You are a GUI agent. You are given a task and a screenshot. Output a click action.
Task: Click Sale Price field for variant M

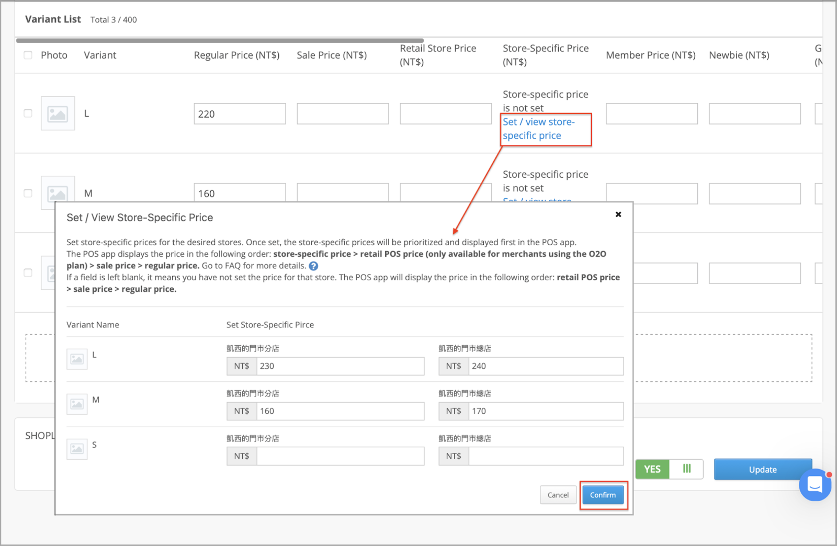pos(343,193)
